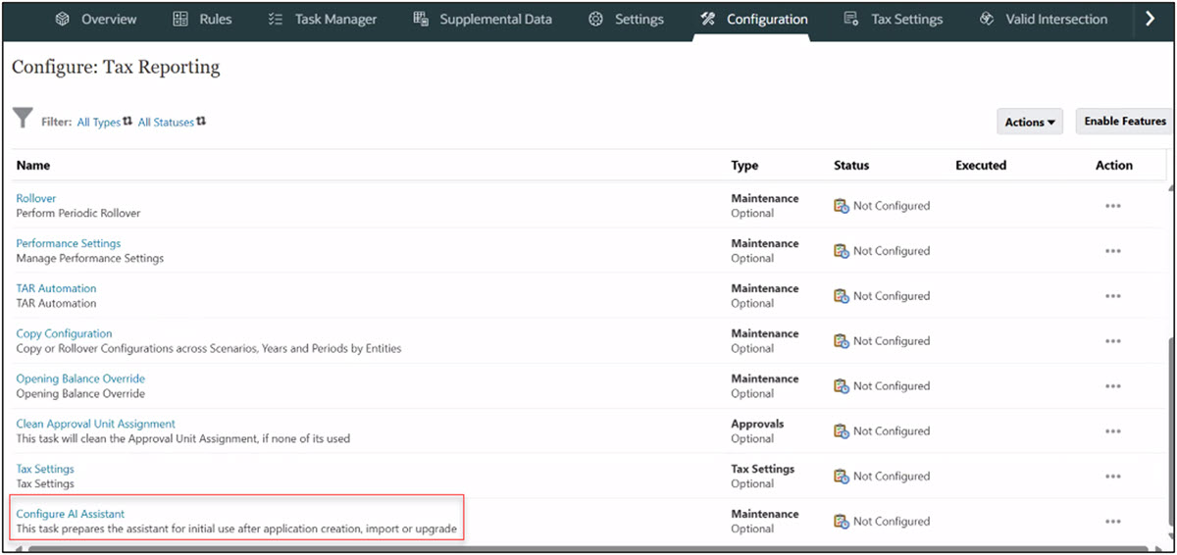Open the action menu for Performance Settings row
Viewport: 1177px width, 555px height.
(x=1112, y=251)
